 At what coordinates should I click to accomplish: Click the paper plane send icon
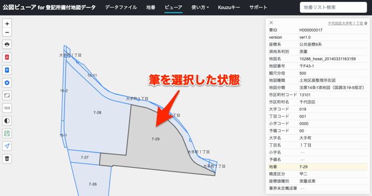click(7, 146)
